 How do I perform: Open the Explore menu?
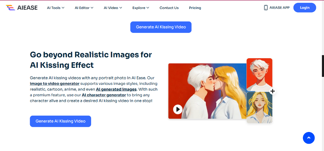click(x=141, y=8)
